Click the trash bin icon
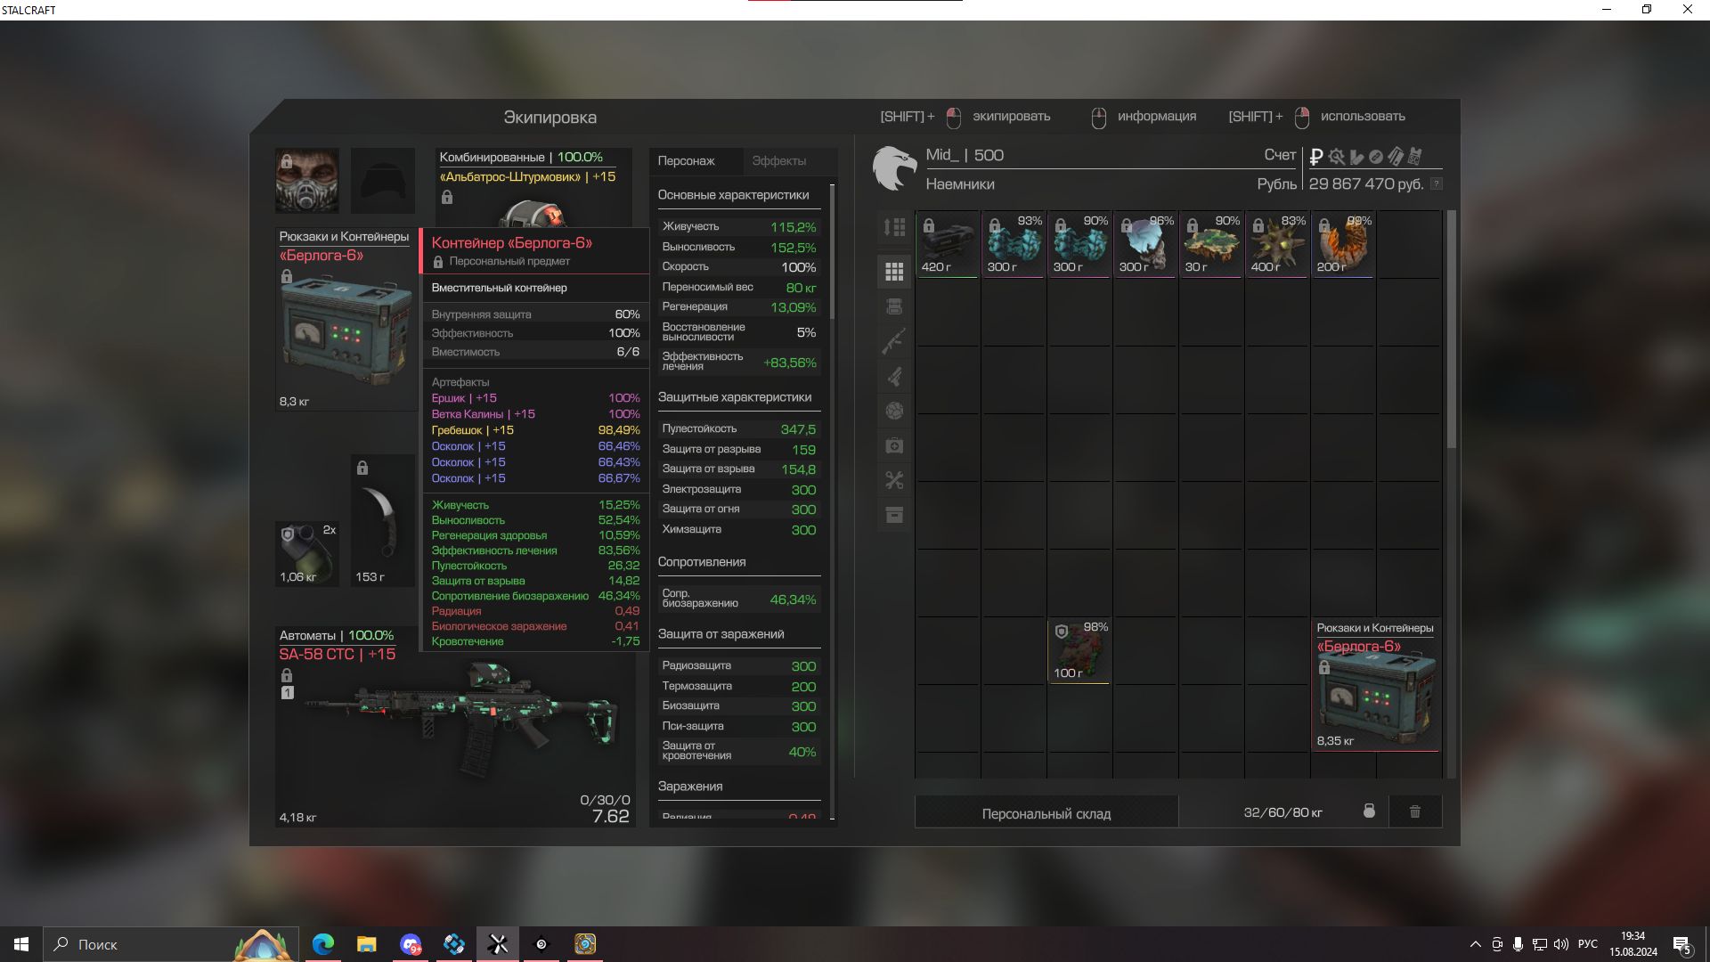The width and height of the screenshot is (1710, 962). click(x=1415, y=811)
